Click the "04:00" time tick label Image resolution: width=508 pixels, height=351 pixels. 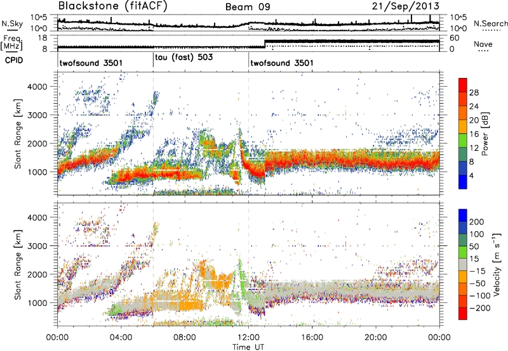(121, 338)
